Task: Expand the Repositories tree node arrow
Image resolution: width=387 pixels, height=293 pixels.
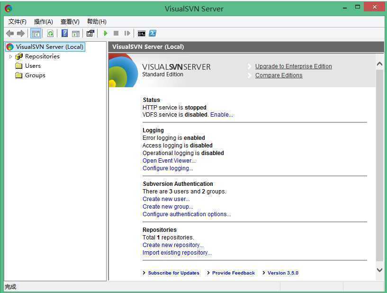Action: pyautogui.click(x=10, y=56)
